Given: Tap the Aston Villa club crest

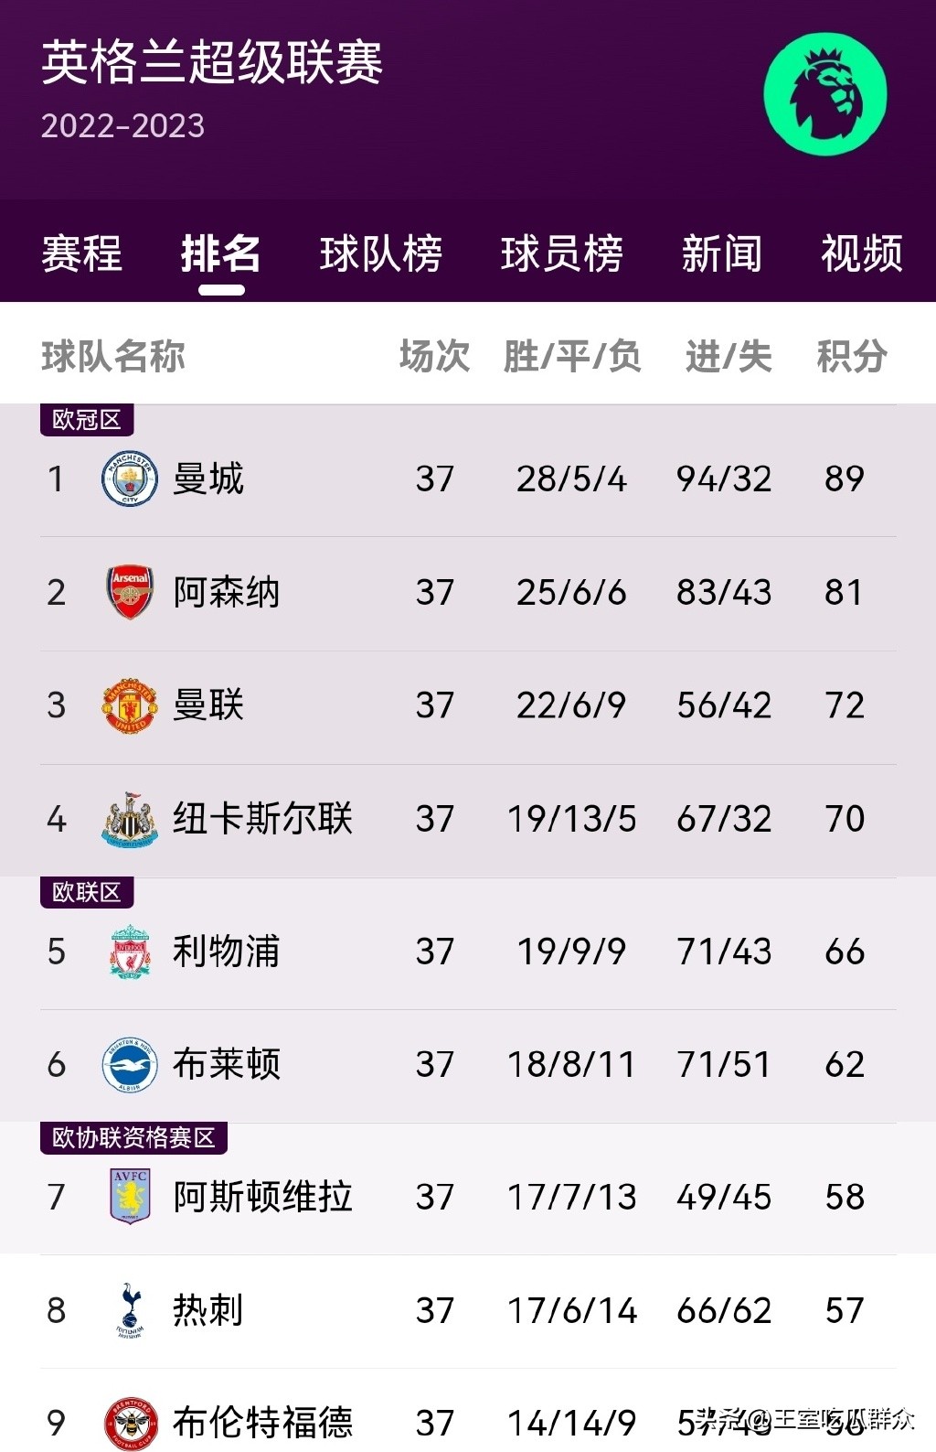Looking at the screenshot, I should coord(130,1197).
